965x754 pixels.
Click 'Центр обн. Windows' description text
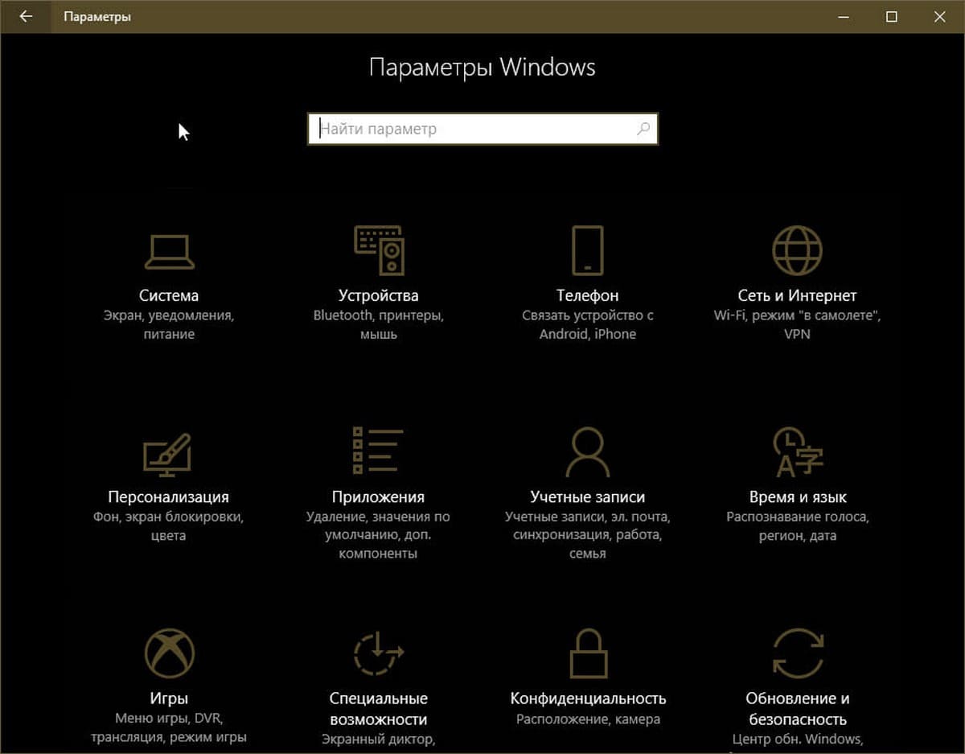[x=797, y=739]
